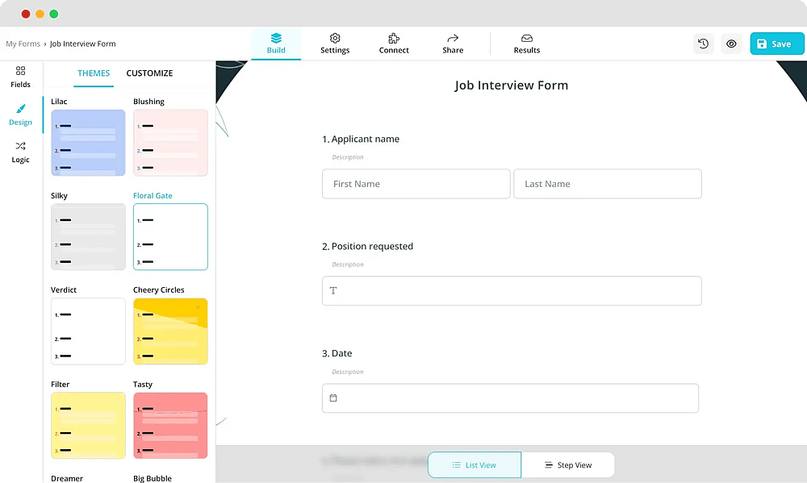Select the THEMES tab
This screenshot has height=483, width=807.
(x=94, y=73)
